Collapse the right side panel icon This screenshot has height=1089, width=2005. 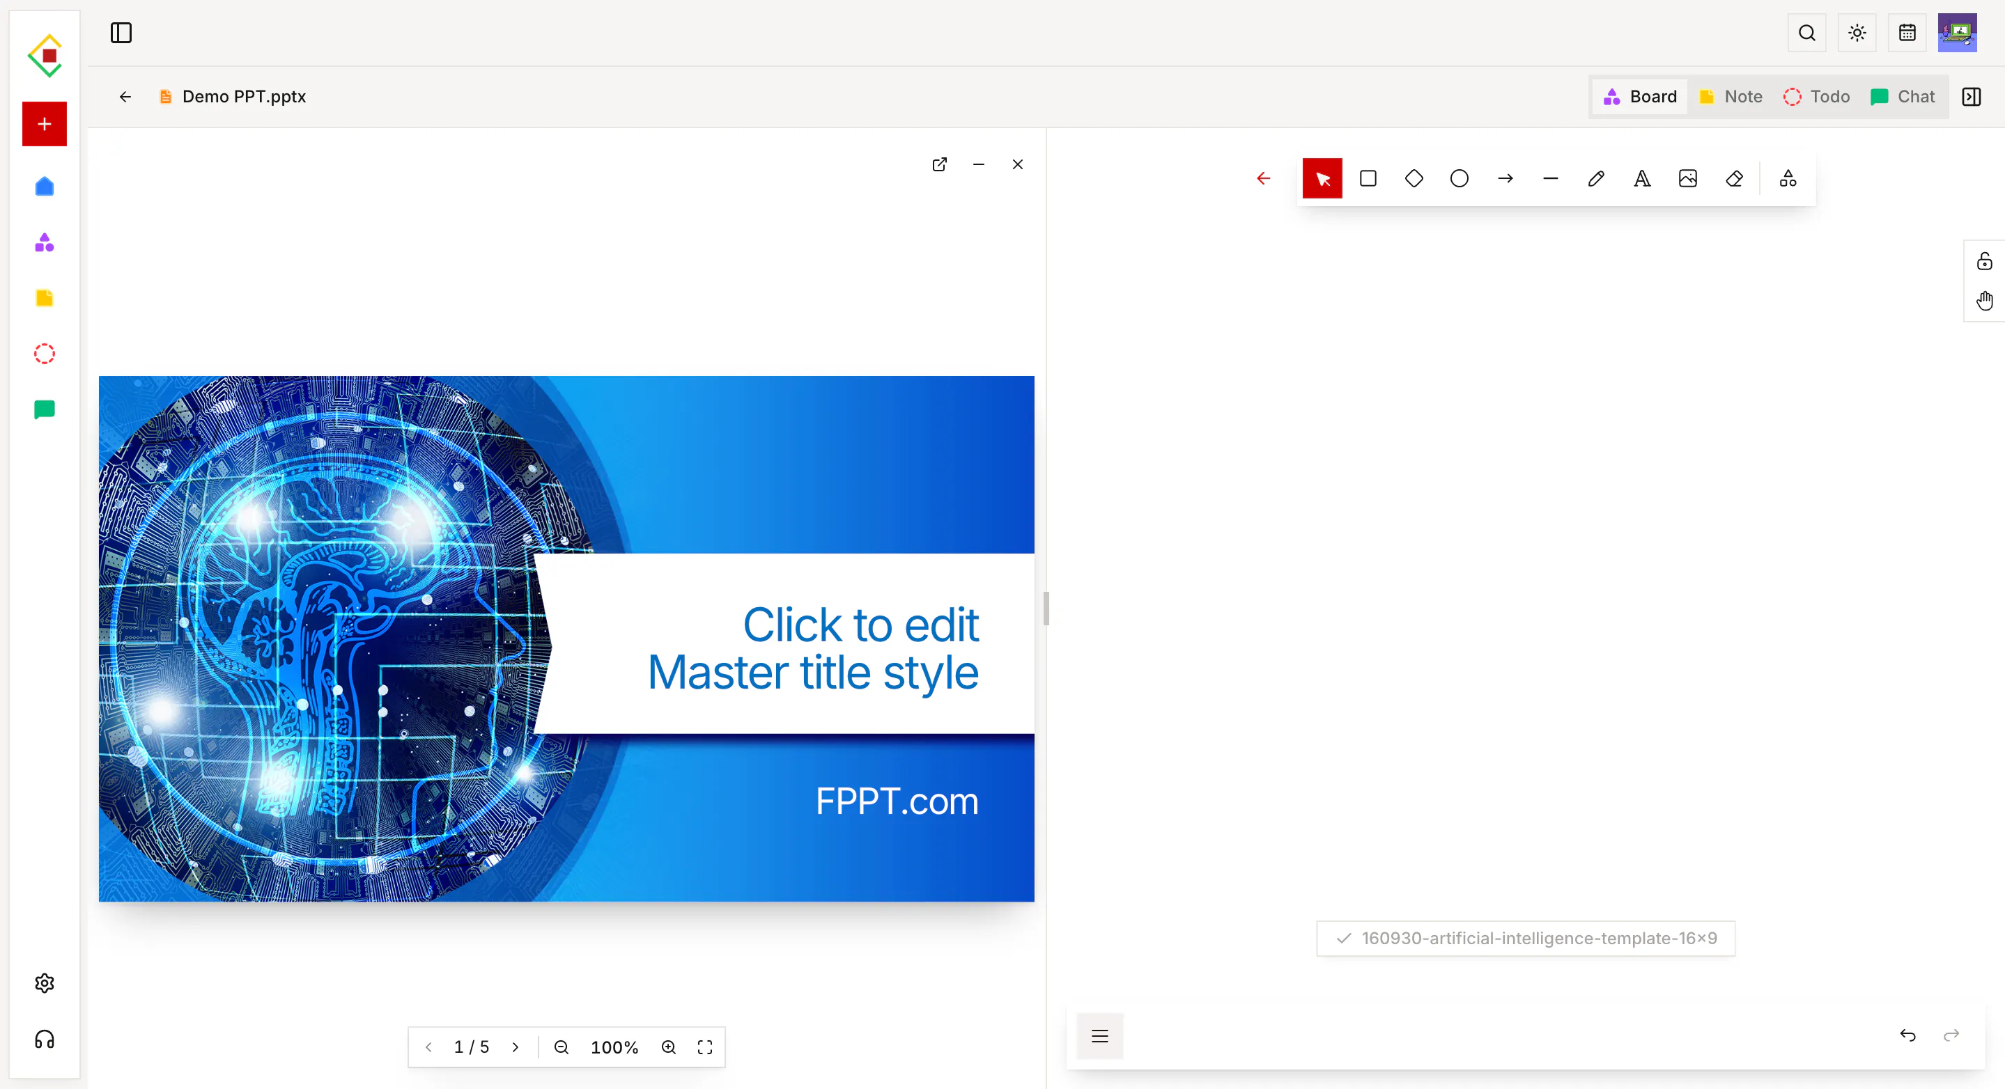tap(1972, 97)
